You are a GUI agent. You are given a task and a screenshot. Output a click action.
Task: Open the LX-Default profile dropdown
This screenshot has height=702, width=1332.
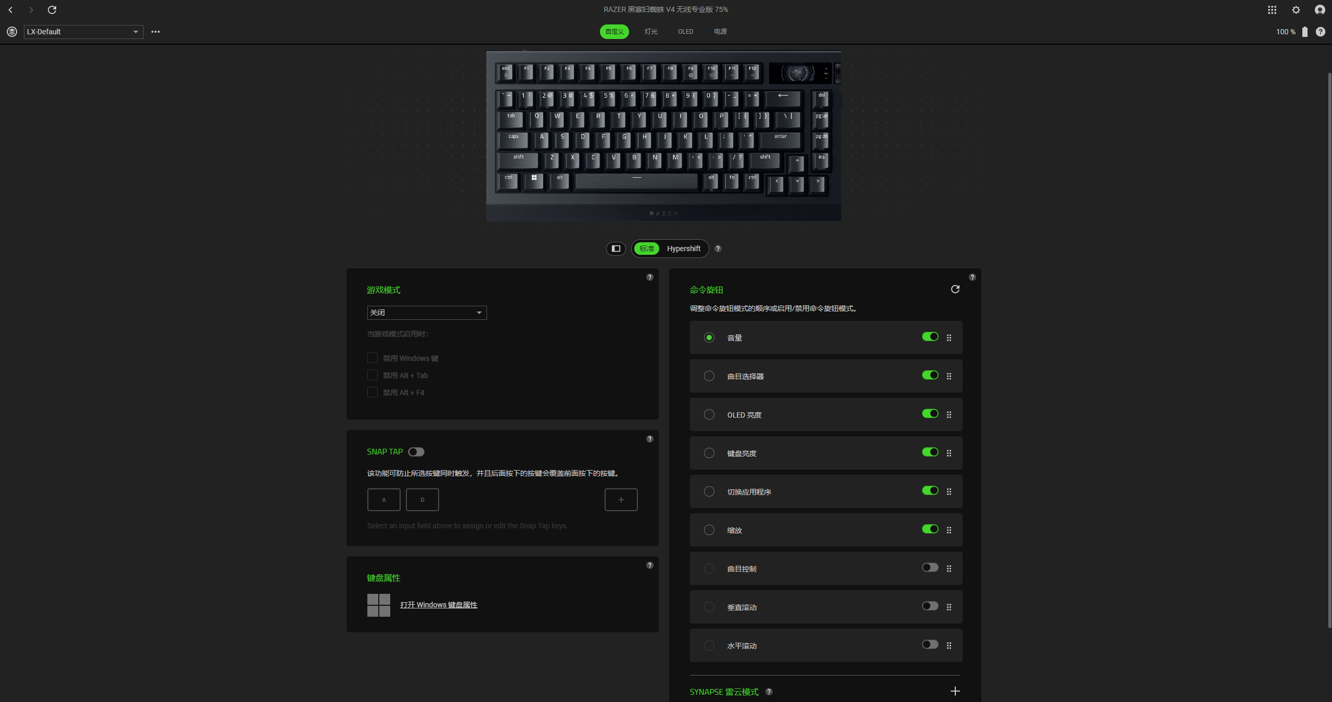point(83,32)
